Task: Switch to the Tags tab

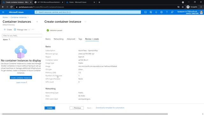Action: click(80, 39)
